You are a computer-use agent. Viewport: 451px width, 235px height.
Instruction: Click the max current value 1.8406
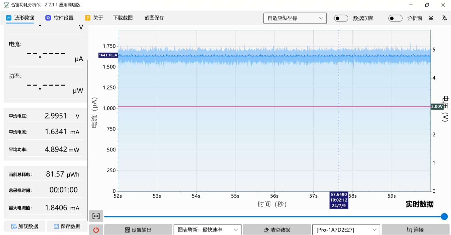pos(56,208)
